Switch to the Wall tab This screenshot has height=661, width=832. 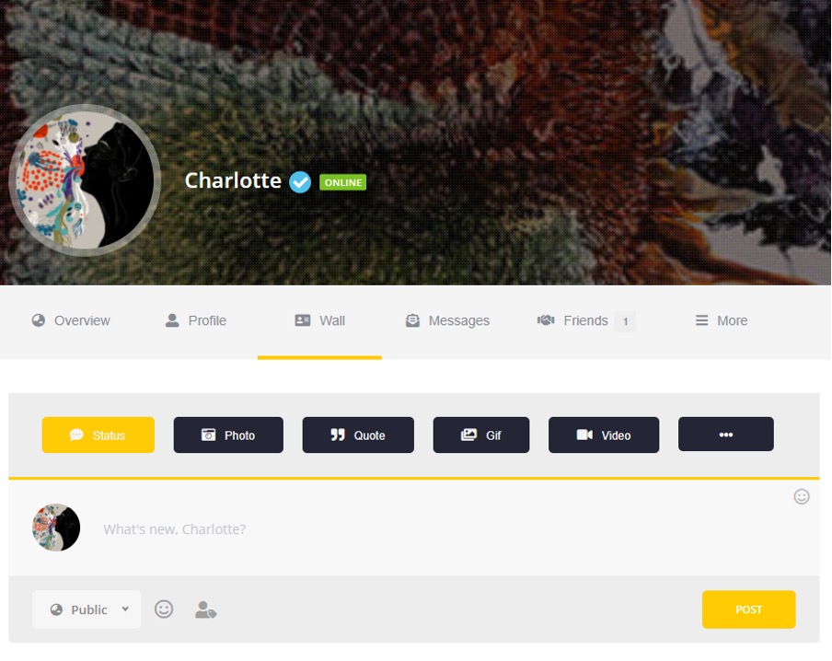(x=319, y=320)
